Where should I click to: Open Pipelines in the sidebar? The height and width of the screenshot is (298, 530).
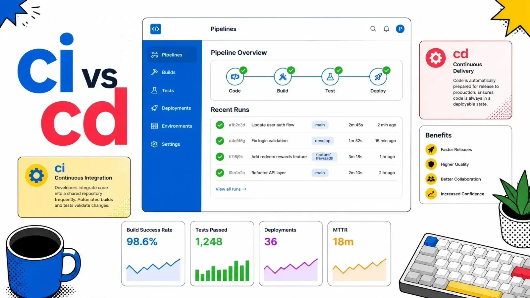[172, 55]
